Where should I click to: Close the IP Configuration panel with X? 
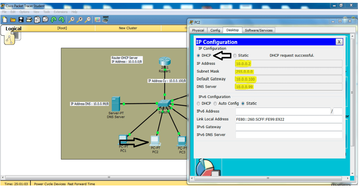tap(339, 42)
